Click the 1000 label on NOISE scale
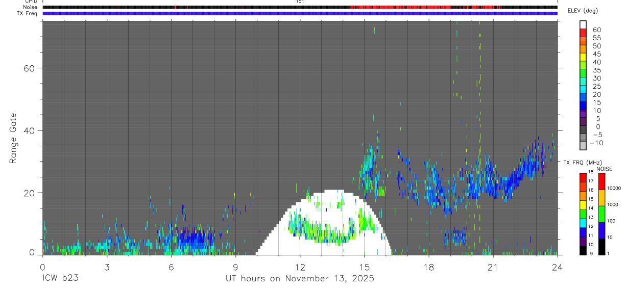This screenshot has height=289, width=627. [x=613, y=204]
